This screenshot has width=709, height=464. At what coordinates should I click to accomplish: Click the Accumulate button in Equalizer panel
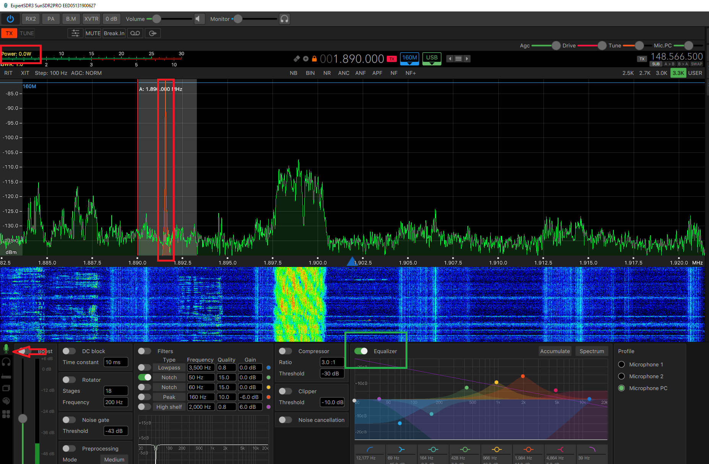[555, 351]
